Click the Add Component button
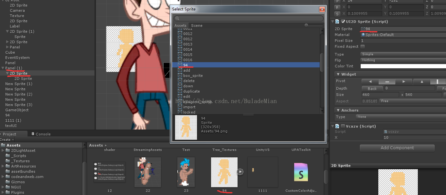446x195 pixels. tap(397, 148)
